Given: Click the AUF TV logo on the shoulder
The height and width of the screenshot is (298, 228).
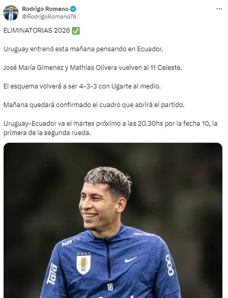Looking at the screenshot, I should tap(70, 242).
